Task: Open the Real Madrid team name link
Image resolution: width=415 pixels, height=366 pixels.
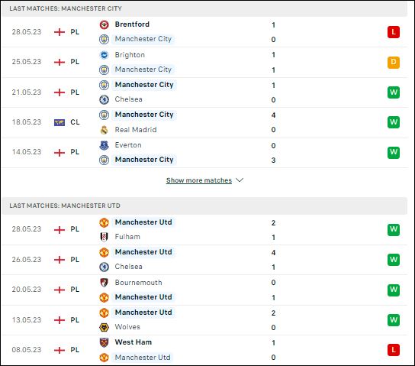Action: pyautogui.click(x=136, y=130)
